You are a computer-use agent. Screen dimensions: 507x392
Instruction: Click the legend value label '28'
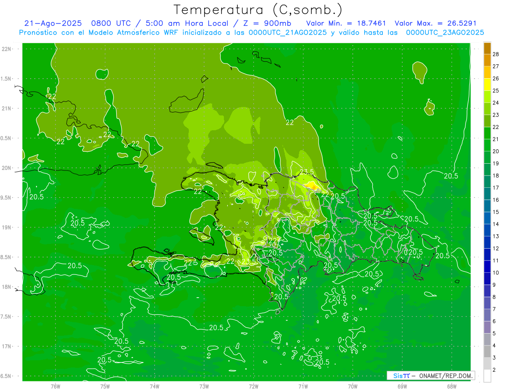496,55
